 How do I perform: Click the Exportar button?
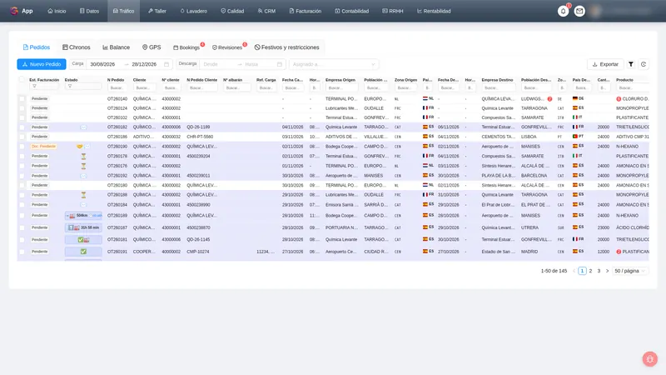point(605,64)
